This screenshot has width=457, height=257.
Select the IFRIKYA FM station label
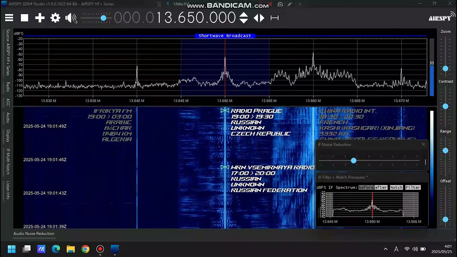coord(112,111)
